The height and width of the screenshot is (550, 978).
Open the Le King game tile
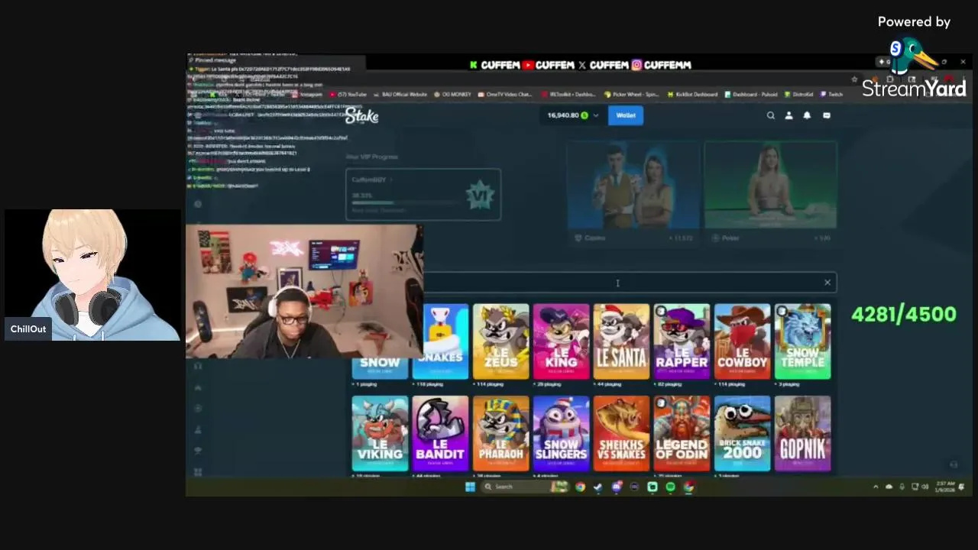point(561,341)
